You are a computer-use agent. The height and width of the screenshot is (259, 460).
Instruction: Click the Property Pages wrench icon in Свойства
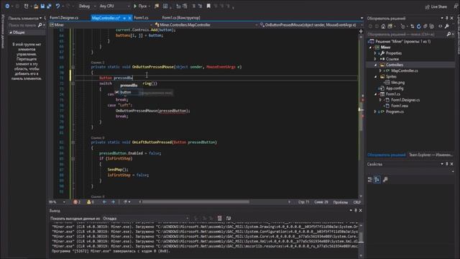(x=385, y=179)
